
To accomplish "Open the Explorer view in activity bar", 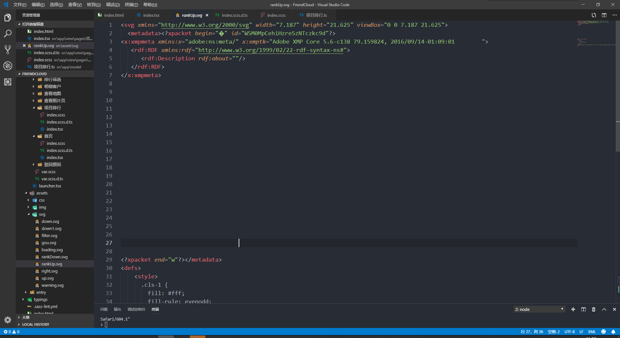I will [8, 17].
